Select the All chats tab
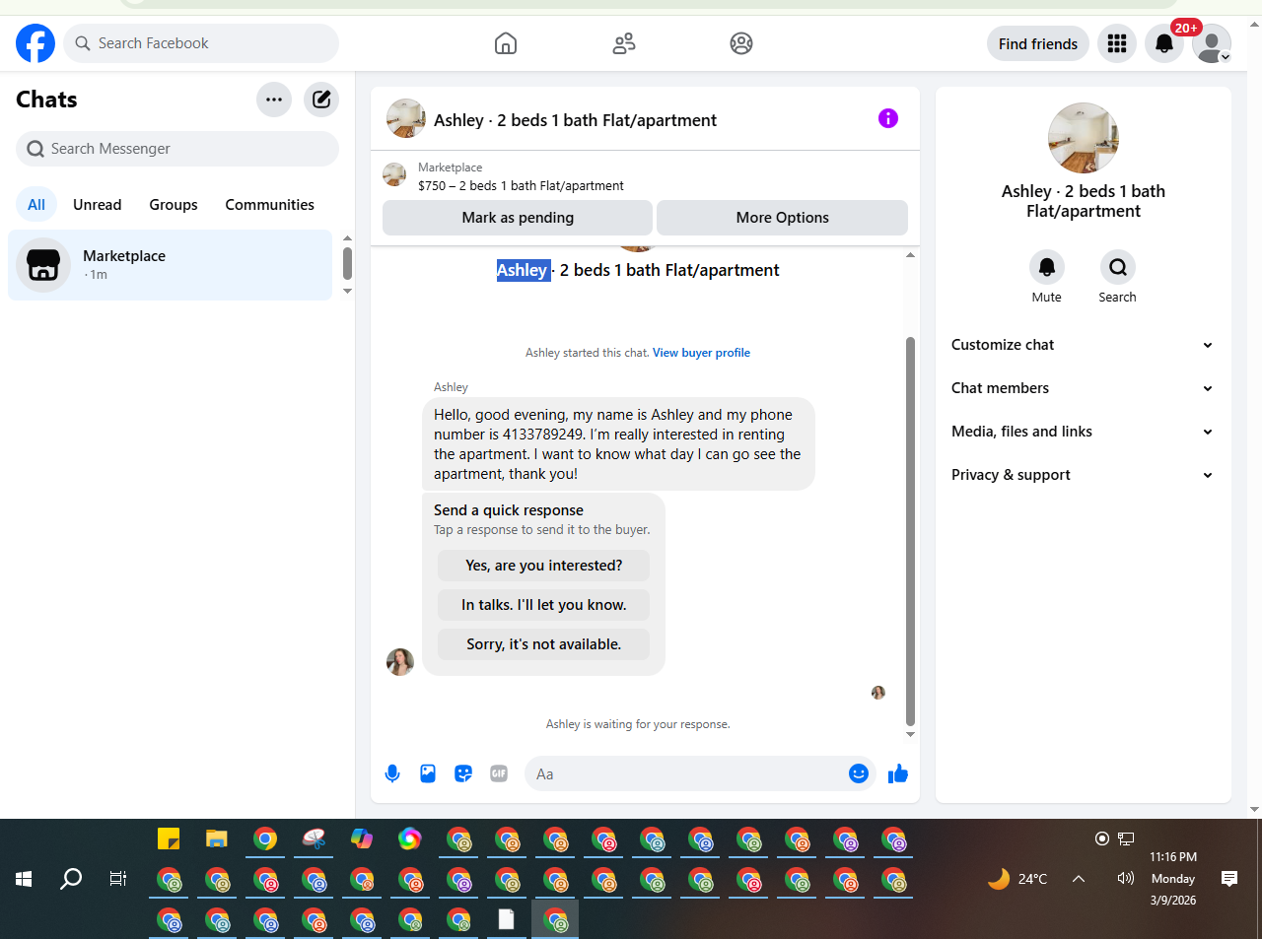1262x939 pixels. (x=36, y=205)
